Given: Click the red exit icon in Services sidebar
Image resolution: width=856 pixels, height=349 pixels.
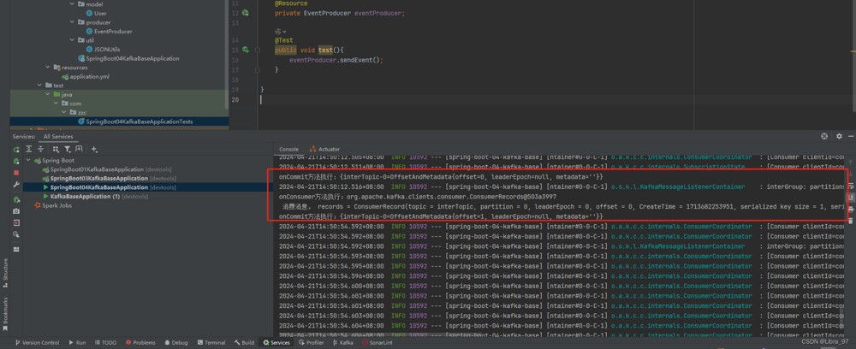Looking at the screenshot, I should 16,222.
